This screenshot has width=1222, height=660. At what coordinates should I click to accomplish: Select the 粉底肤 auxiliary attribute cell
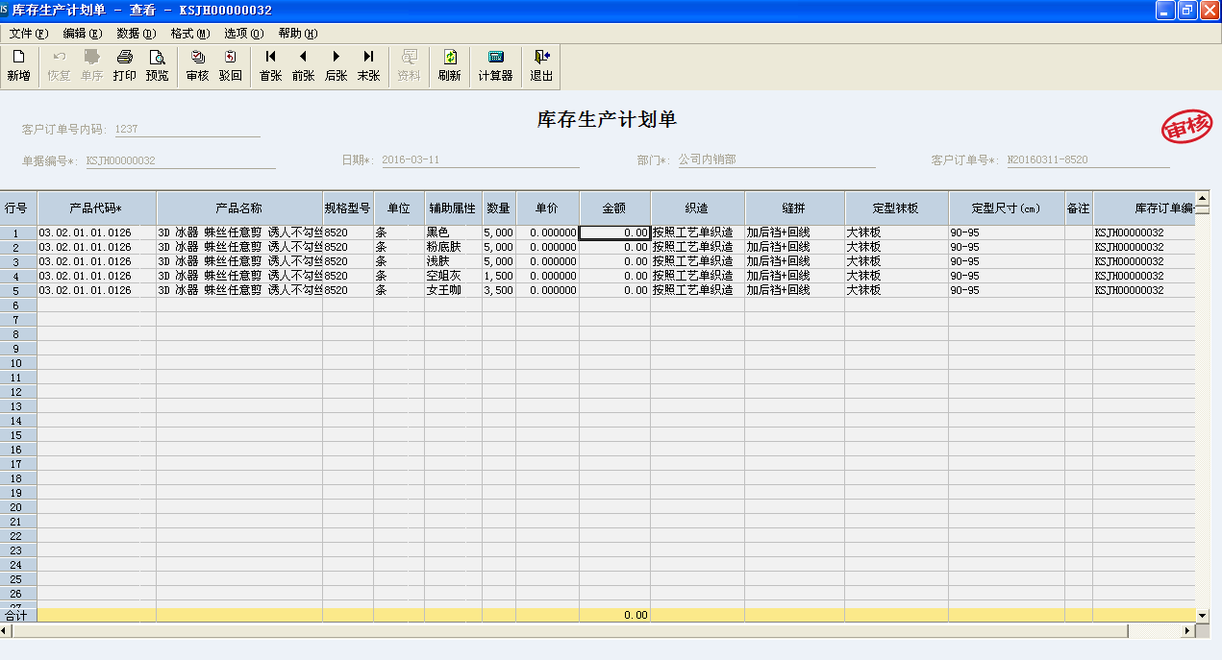pyautogui.click(x=453, y=247)
